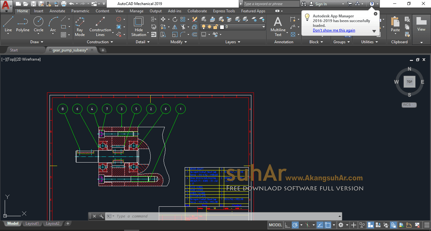This screenshot has height=231, width=431.
Task: Click the Hatch tool in Draw panel
Action: 63,35
